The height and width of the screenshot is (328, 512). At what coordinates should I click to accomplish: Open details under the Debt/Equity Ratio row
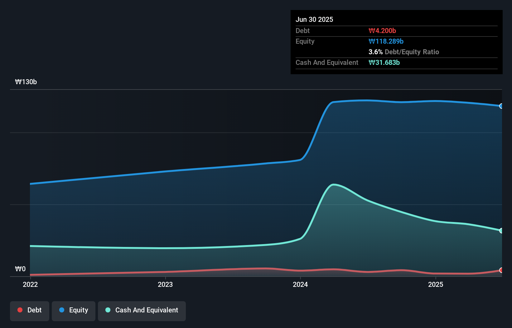click(x=404, y=52)
